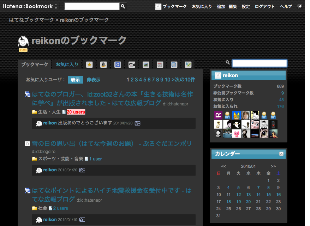Click the お気に入り count 48
The image size is (310, 226).
pos(281,100)
